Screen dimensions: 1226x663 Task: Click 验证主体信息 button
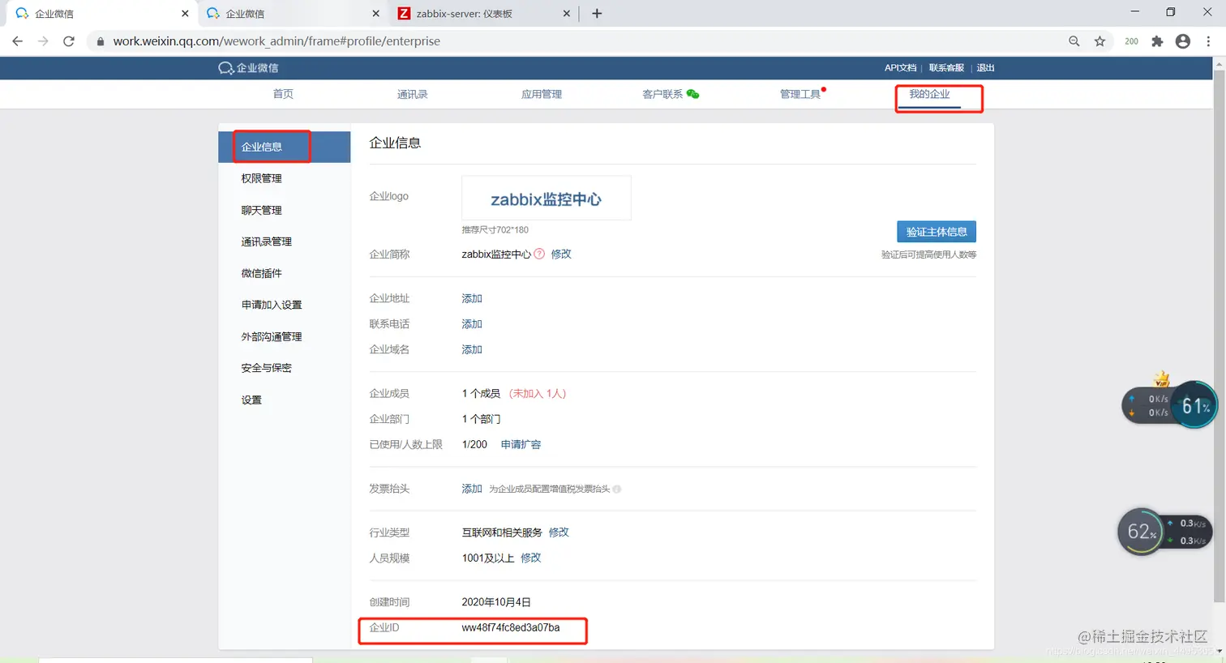coord(937,232)
